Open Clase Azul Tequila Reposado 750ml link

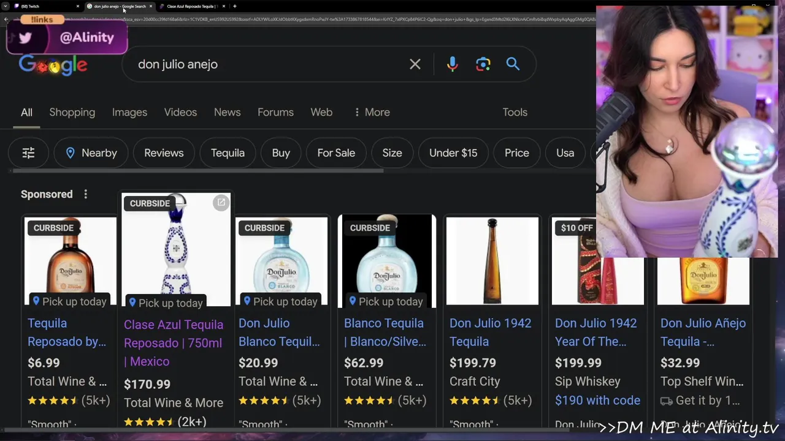[173, 343]
